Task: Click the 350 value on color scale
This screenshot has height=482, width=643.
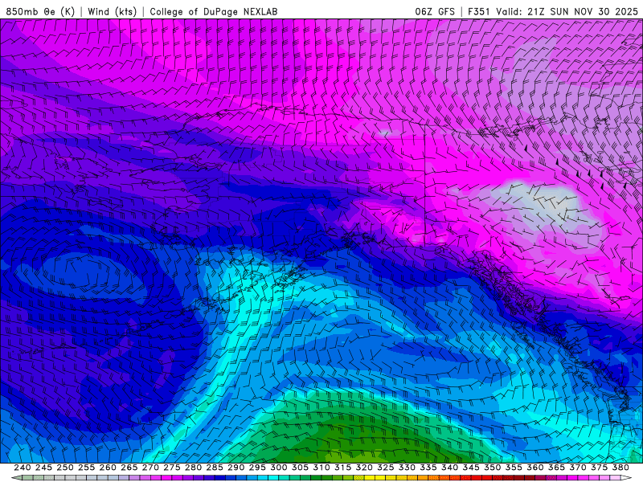Action: pyautogui.click(x=492, y=468)
